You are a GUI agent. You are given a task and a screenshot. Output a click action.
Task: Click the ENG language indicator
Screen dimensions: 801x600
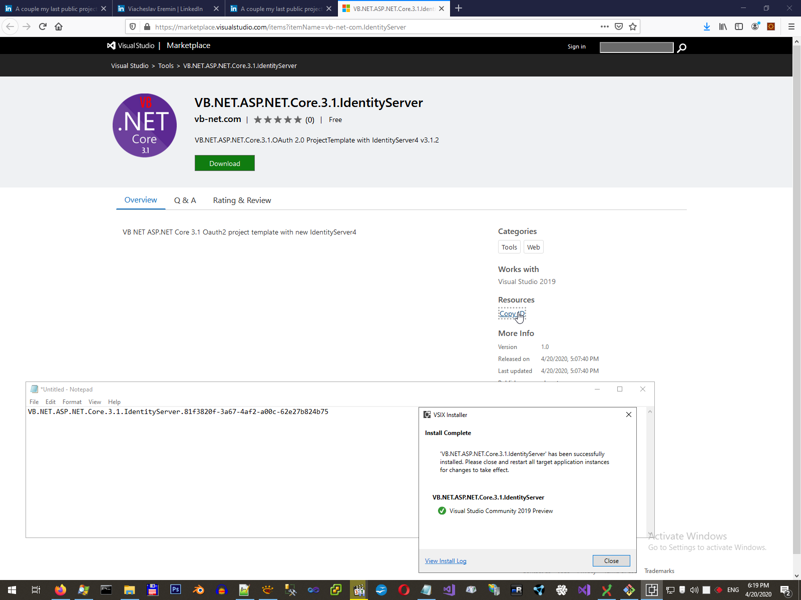pyautogui.click(x=733, y=590)
